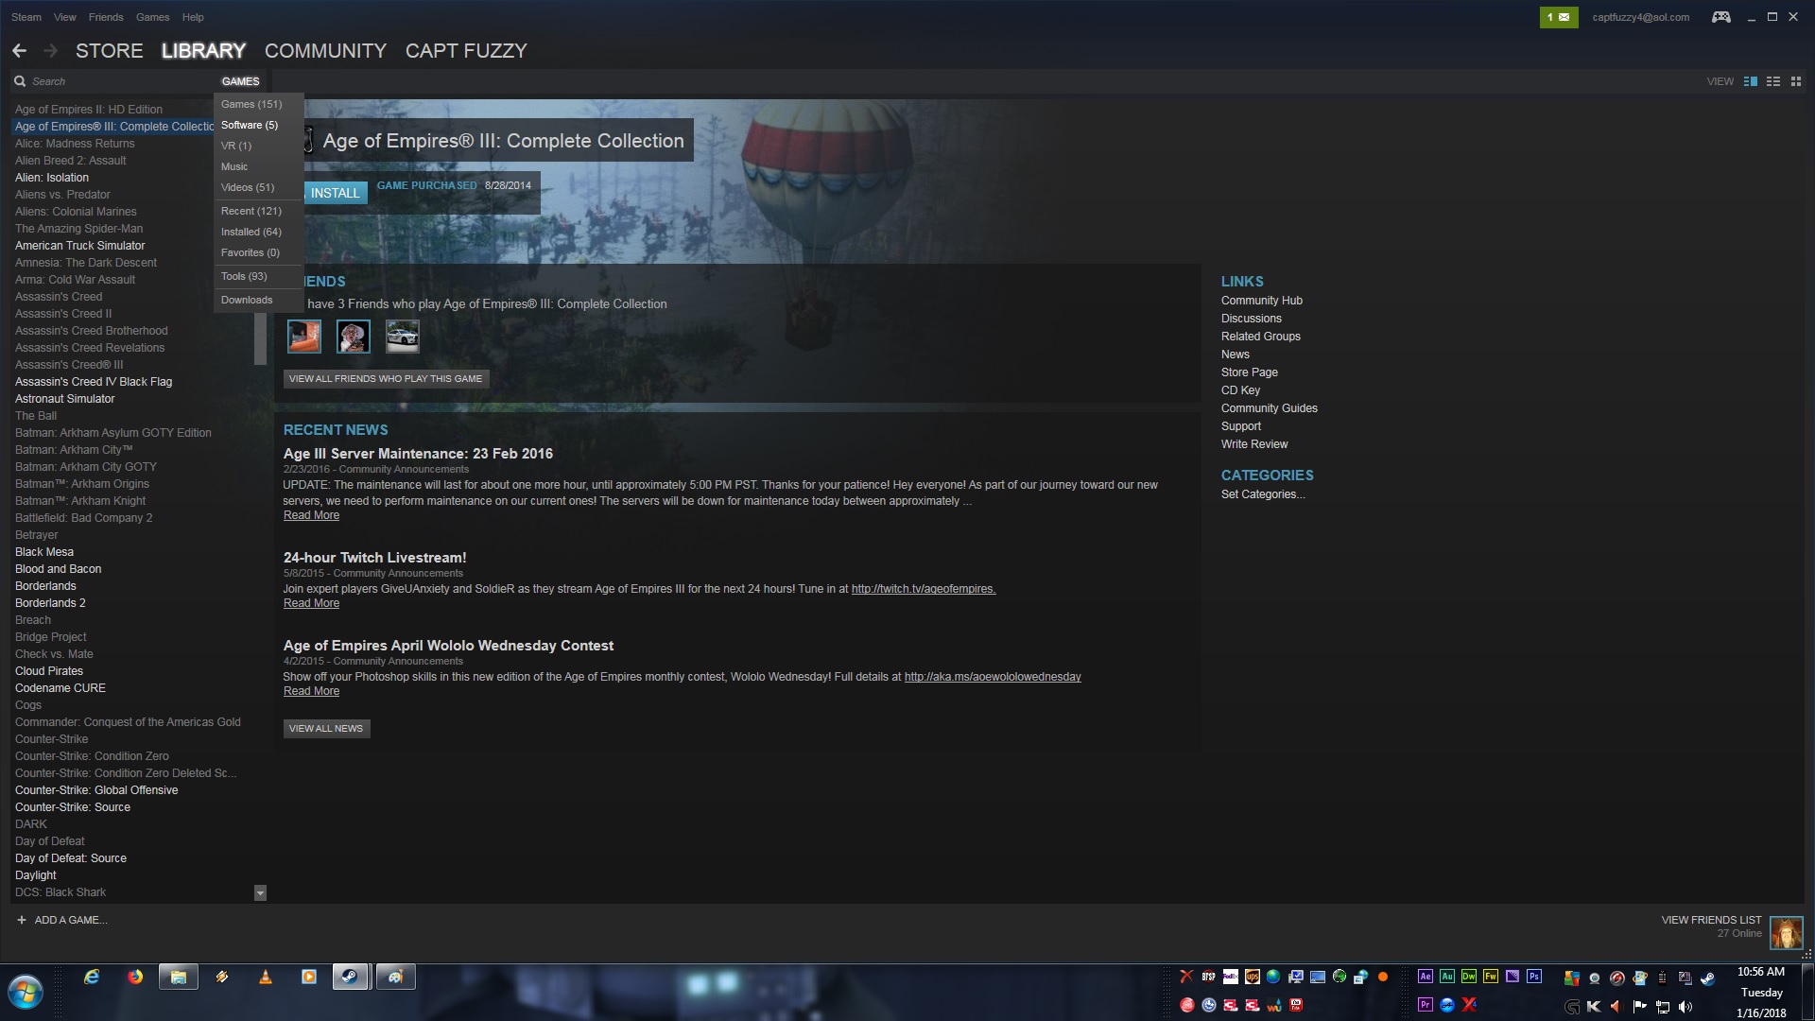This screenshot has height=1021, width=1815.
Task: Launch VLC from the taskbar
Action: [266, 977]
